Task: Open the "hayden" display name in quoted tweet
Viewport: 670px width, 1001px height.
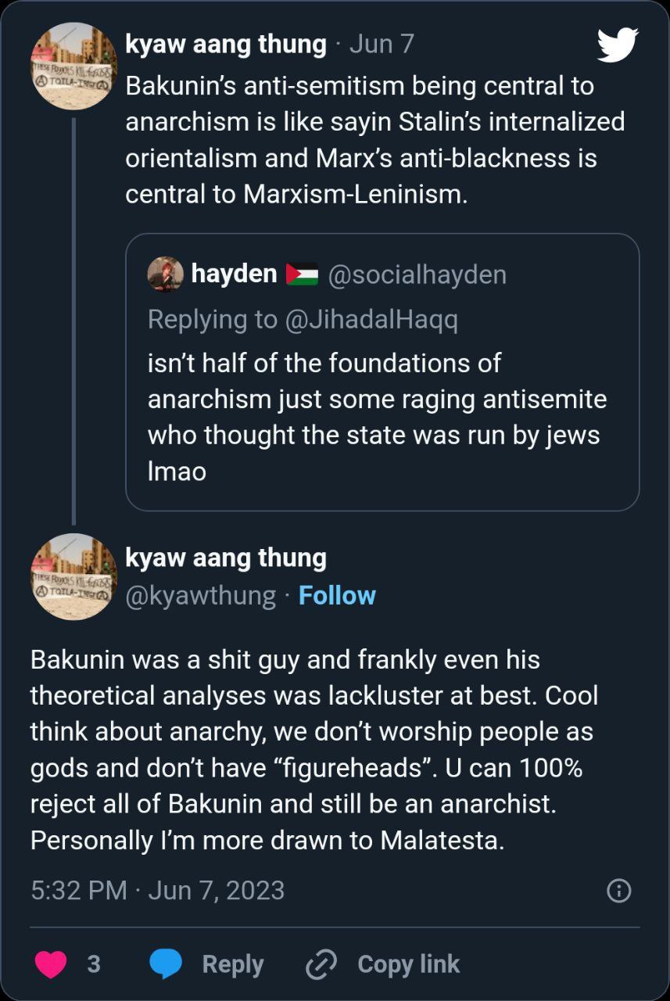Action: (234, 274)
